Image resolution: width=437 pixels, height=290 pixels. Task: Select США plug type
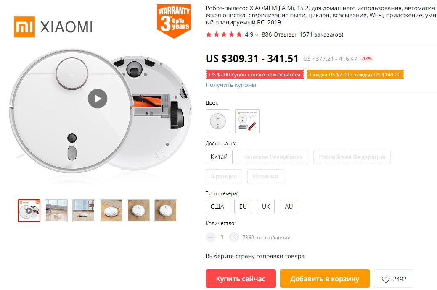click(x=217, y=206)
